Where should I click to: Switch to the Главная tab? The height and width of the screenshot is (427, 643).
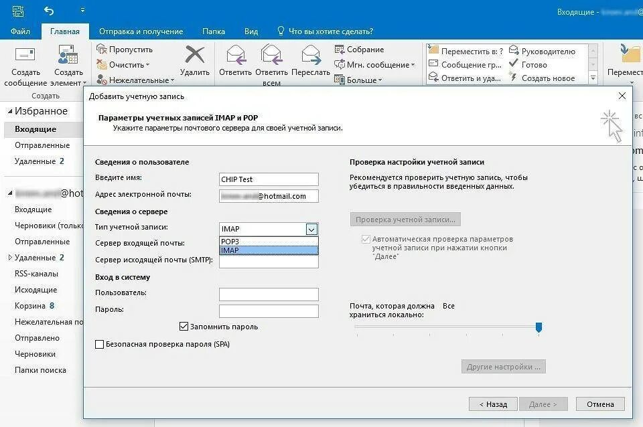tap(65, 31)
